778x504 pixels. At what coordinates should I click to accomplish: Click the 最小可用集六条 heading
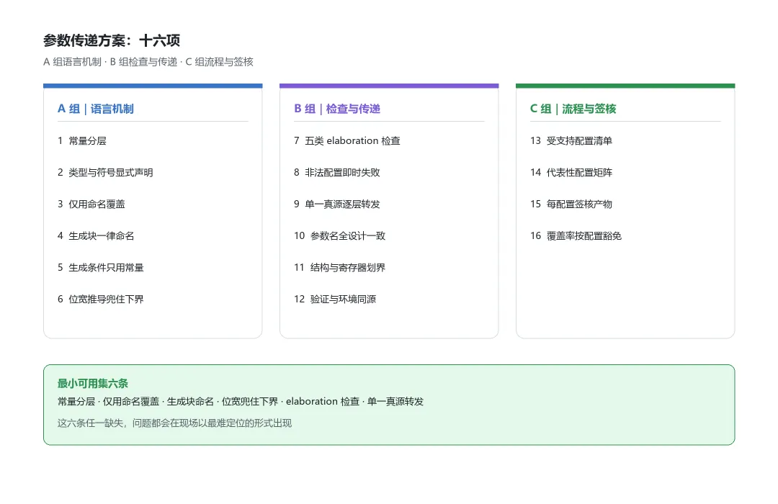tap(93, 384)
